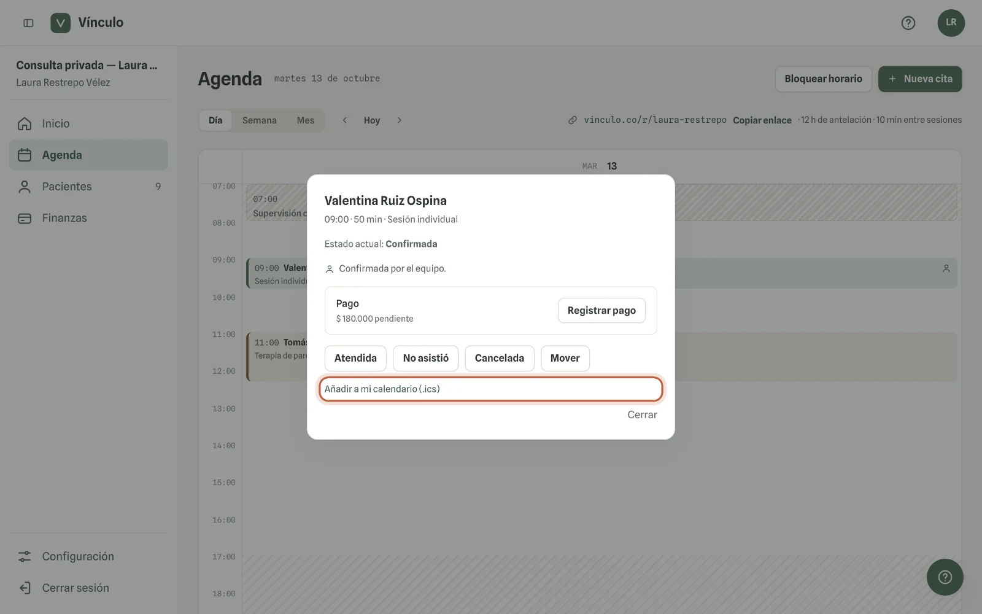Click the Hoy button
The height and width of the screenshot is (614, 982).
coord(372,120)
